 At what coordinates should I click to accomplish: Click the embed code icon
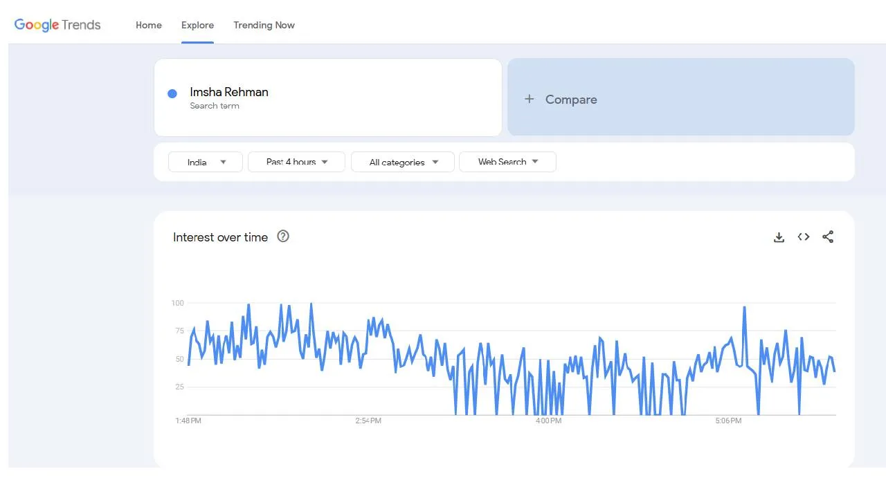point(804,237)
